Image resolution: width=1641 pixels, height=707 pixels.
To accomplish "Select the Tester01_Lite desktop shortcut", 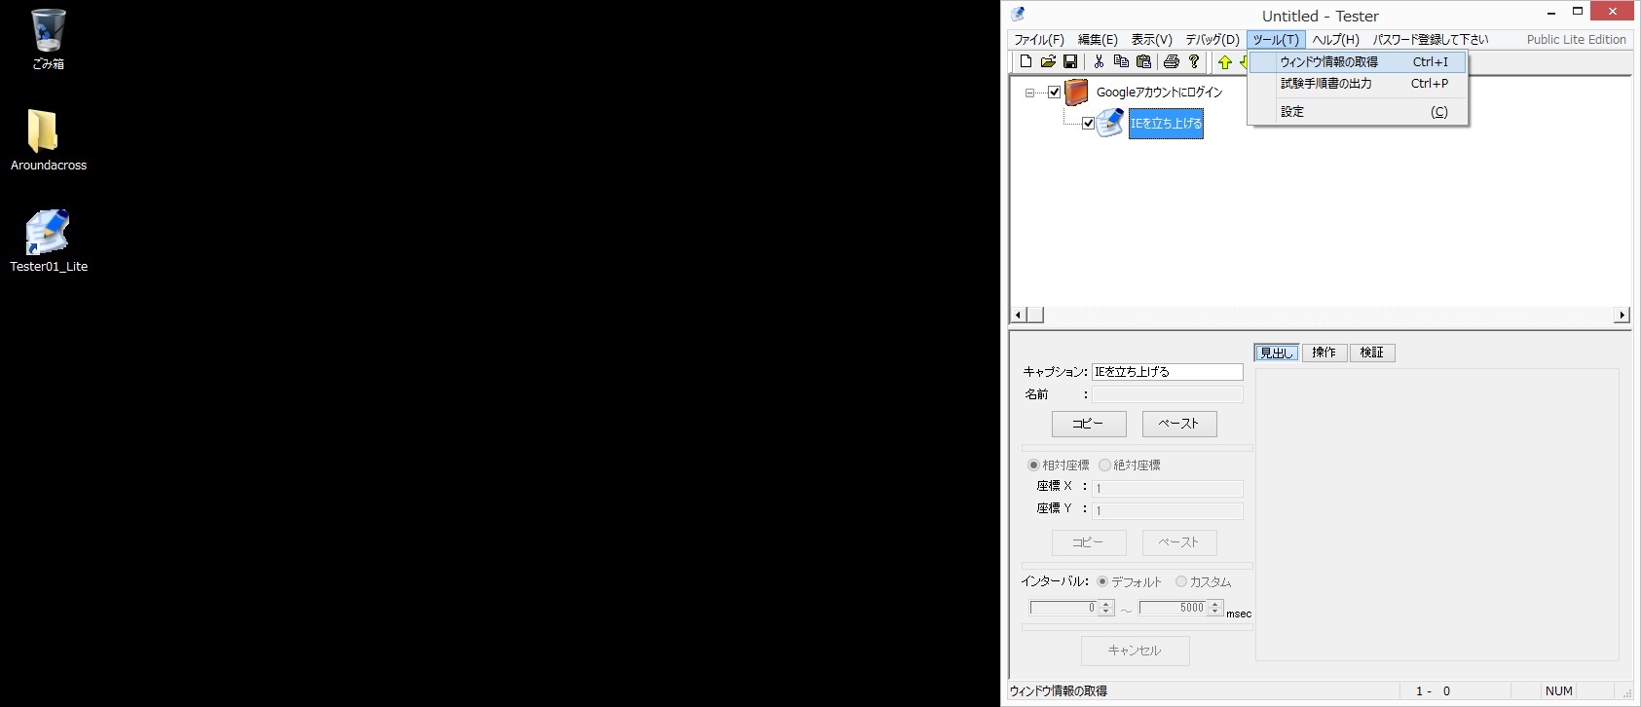I will tap(48, 241).
